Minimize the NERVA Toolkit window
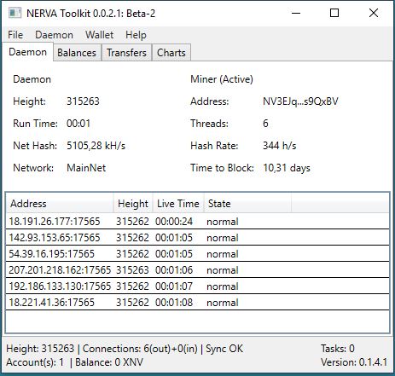Screen dimensions: 395x376 tap(296, 13)
